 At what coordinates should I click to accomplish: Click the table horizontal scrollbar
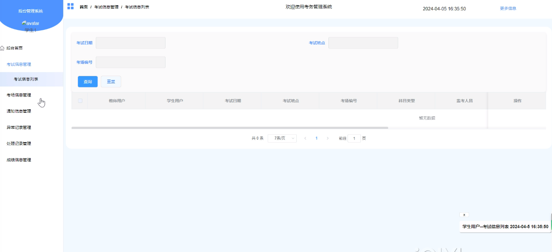tap(230, 128)
